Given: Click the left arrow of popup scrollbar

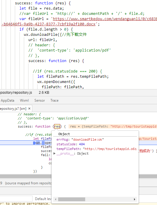Looking at the screenshot, I should pyautogui.click(x=56, y=199).
